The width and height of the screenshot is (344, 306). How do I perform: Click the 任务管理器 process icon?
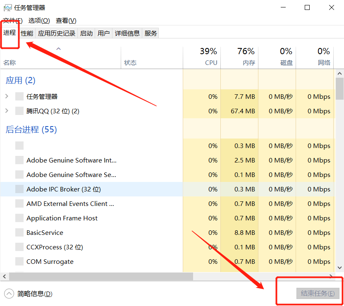[x=19, y=96]
